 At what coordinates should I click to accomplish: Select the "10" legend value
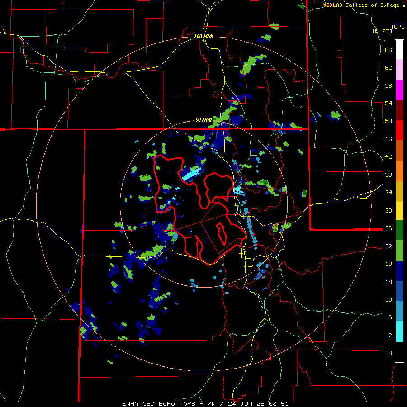click(388, 299)
